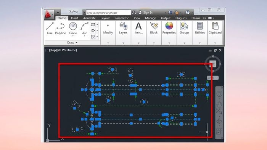Expand the Groups panel arrow
The width and height of the screenshot is (267, 150).
coord(184,43)
